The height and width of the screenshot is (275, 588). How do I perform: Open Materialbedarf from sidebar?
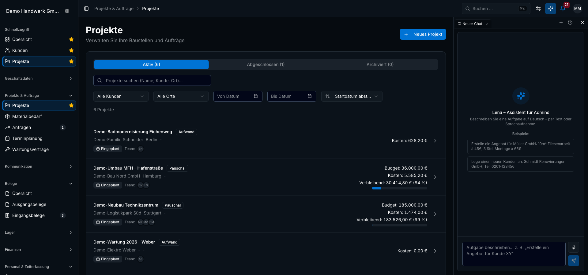coord(39,116)
